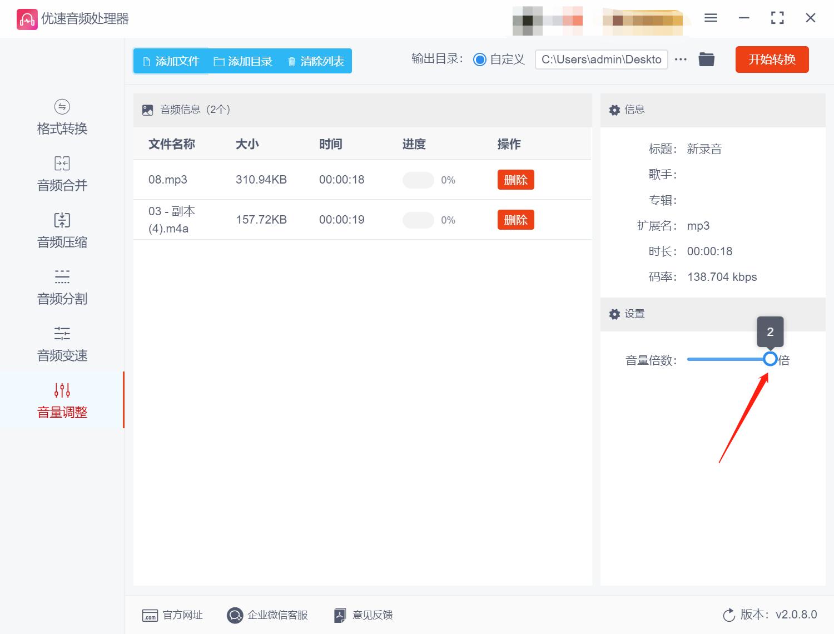Select the 音频变速 tool

pos(61,344)
